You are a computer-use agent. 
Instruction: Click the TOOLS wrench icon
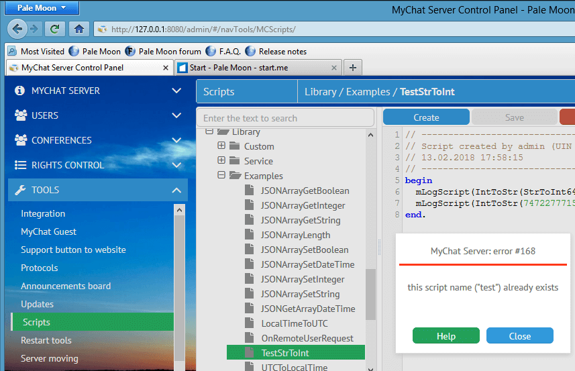click(20, 190)
